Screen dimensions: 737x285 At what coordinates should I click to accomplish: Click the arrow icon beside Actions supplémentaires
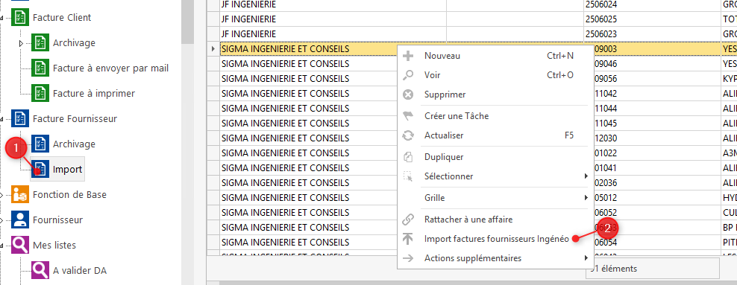tap(409, 258)
